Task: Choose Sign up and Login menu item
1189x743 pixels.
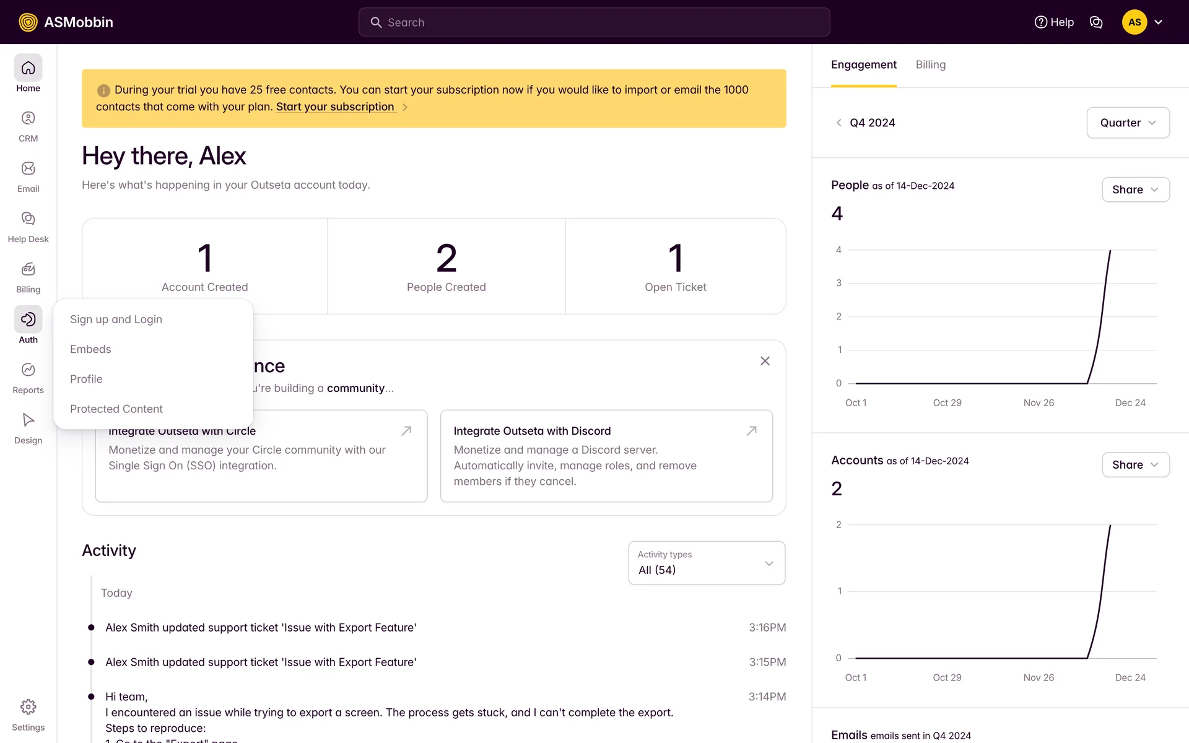Action: point(116,319)
